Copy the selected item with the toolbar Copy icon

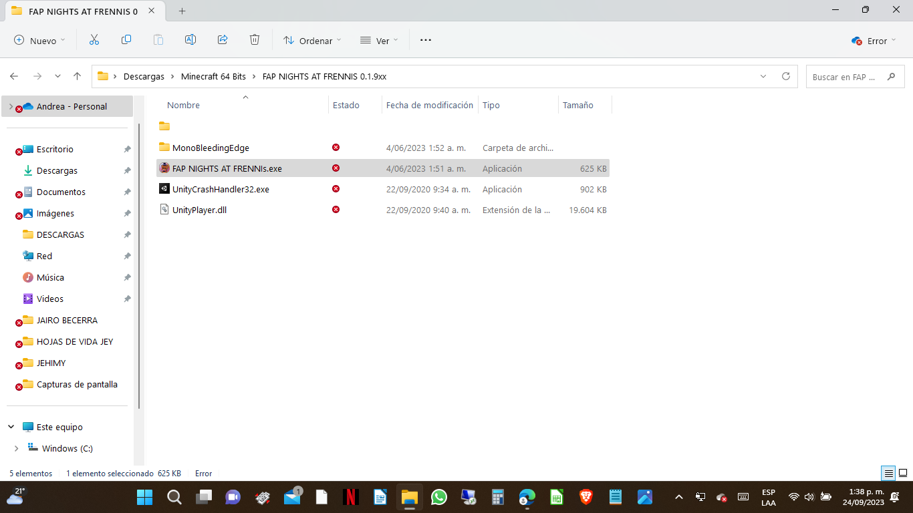pyautogui.click(x=126, y=40)
